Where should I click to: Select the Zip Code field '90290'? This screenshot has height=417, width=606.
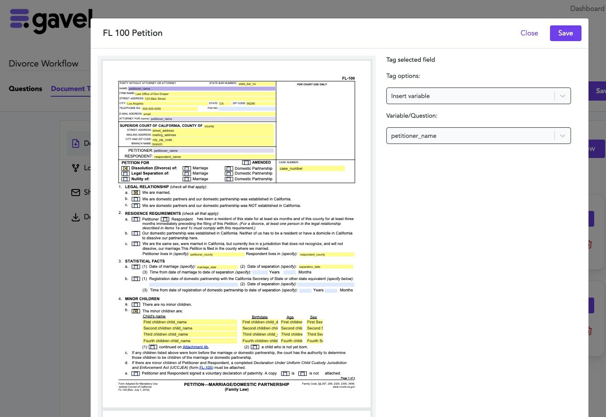261,104
